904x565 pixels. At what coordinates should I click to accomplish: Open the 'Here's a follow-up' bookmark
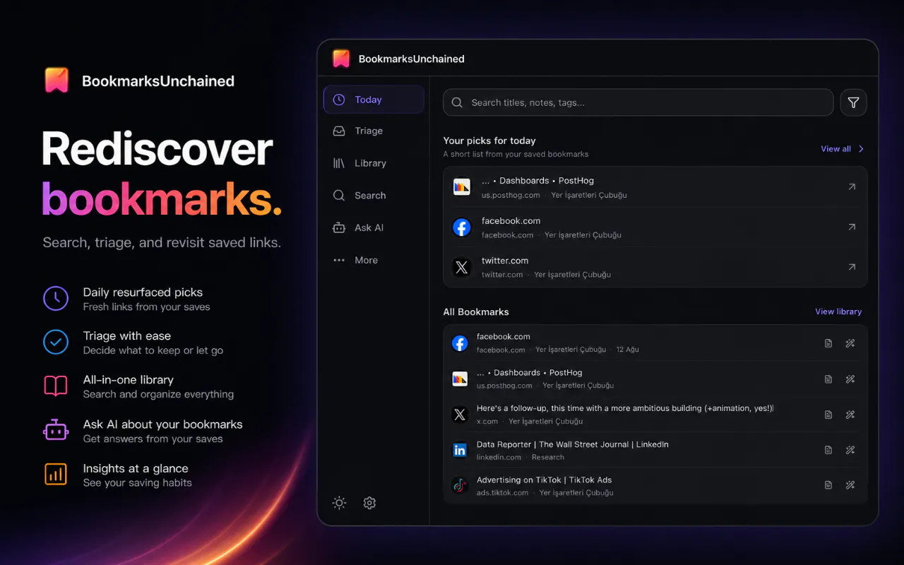tap(625, 408)
